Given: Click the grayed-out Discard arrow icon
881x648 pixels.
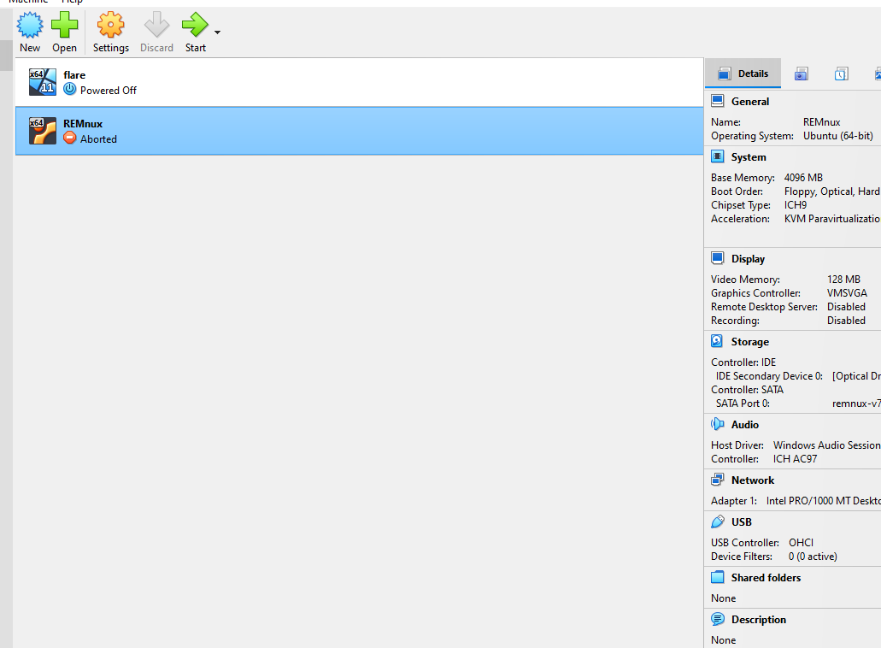Looking at the screenshot, I should (x=156, y=26).
